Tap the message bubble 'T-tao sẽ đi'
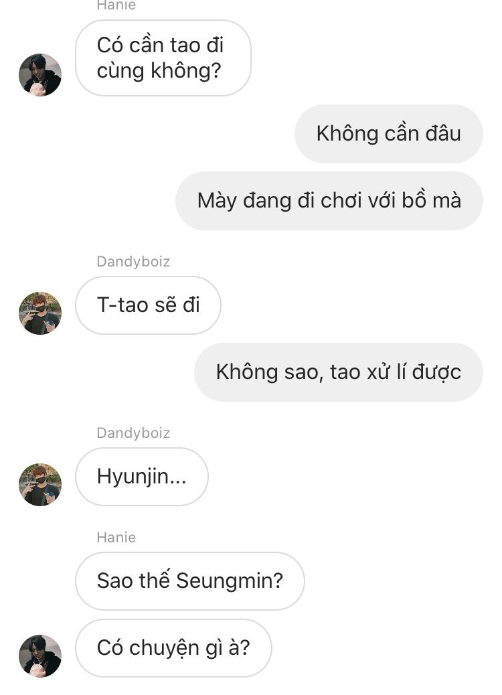 pos(148,305)
